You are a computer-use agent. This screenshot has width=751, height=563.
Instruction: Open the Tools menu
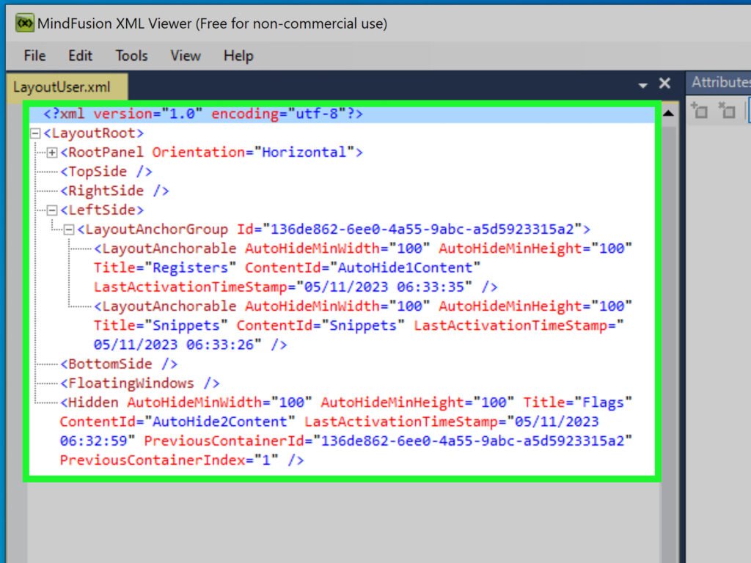point(131,56)
